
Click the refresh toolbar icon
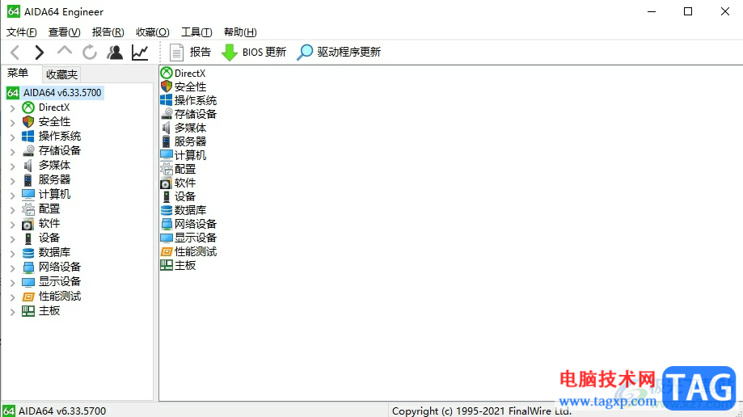point(89,52)
